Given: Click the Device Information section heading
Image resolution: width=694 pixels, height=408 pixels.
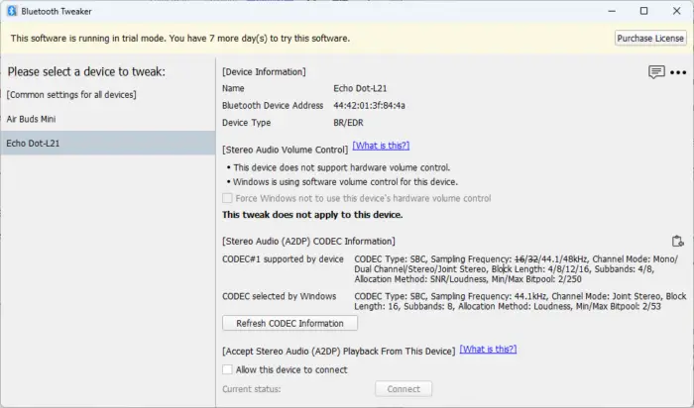Looking at the screenshot, I should point(264,71).
